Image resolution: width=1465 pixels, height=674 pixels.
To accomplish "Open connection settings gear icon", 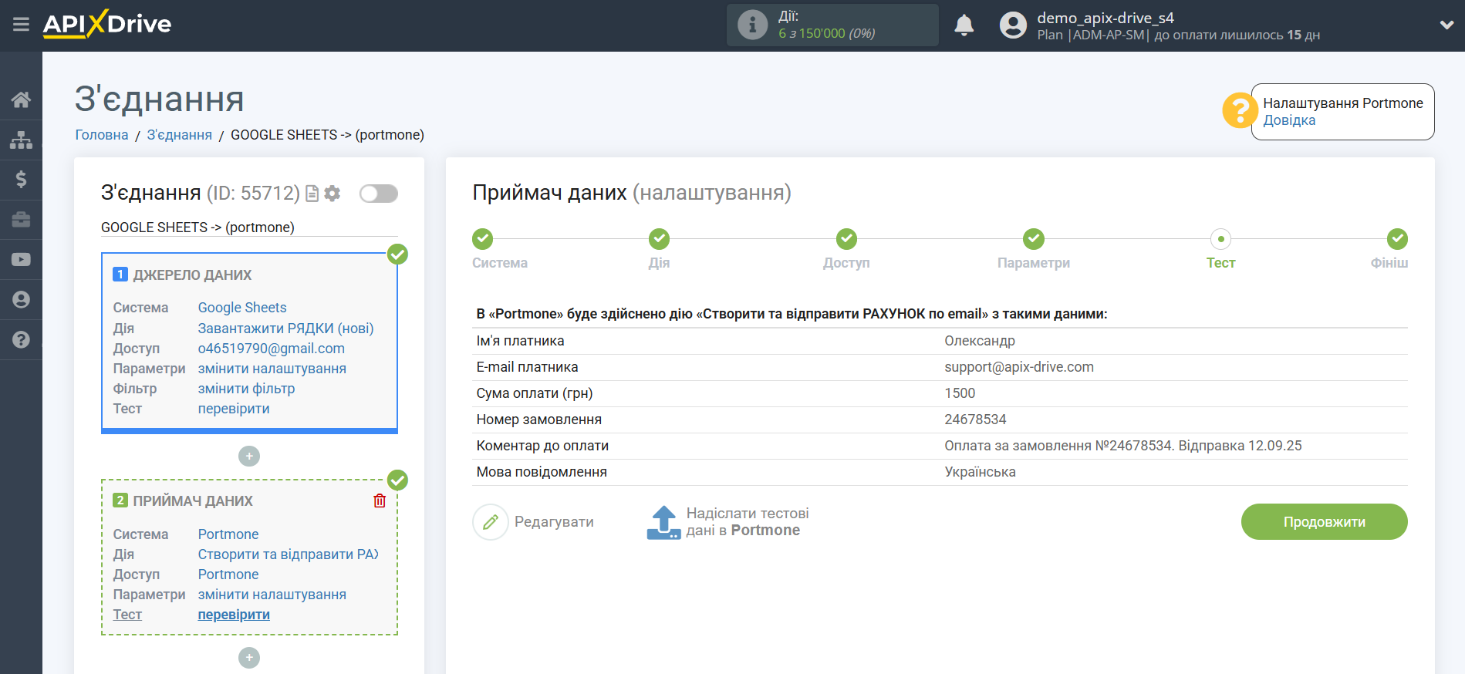I will point(332,194).
